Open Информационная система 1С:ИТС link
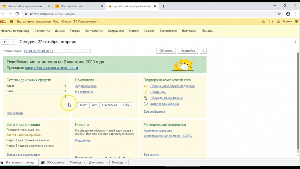 pos(168,136)
